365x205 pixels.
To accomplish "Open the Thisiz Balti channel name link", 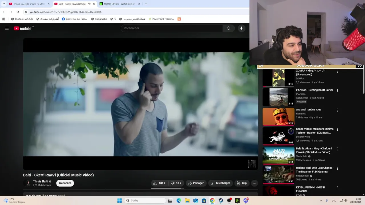I will click(40, 181).
